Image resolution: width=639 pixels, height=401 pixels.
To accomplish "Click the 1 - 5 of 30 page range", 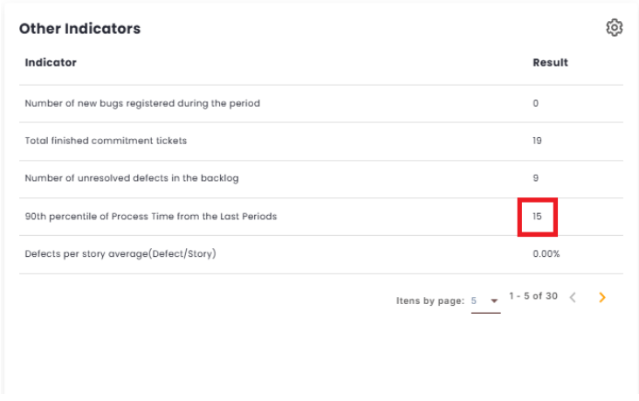I will (x=532, y=297).
